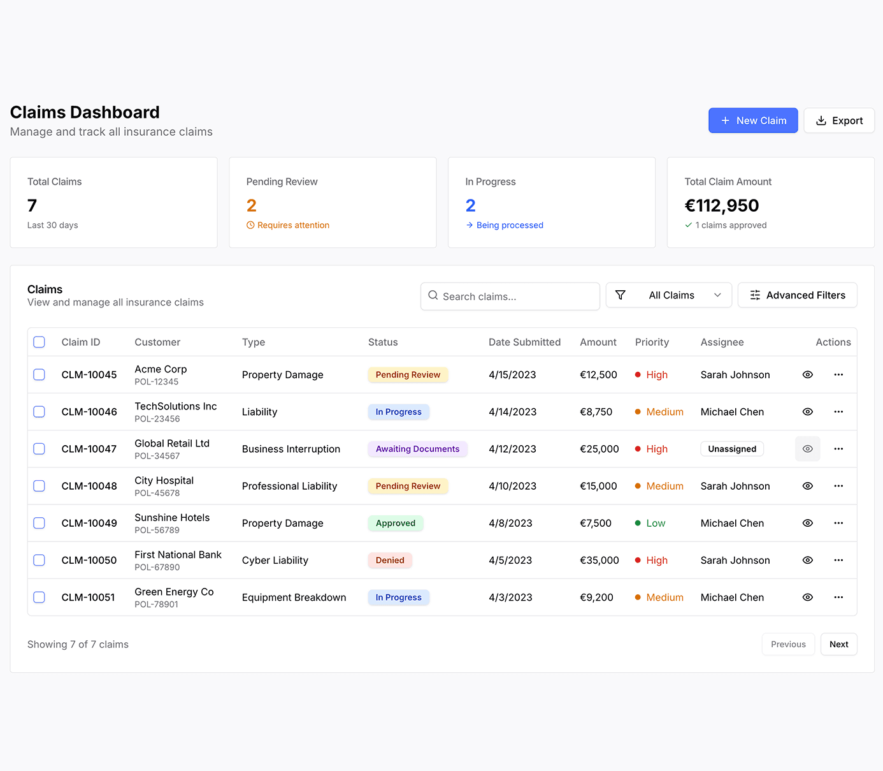The height and width of the screenshot is (771, 883).
Task: Create a New Claim
Action: coord(753,121)
